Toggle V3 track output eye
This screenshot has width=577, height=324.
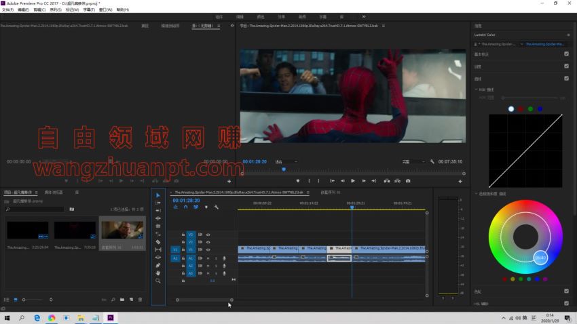[x=208, y=235]
